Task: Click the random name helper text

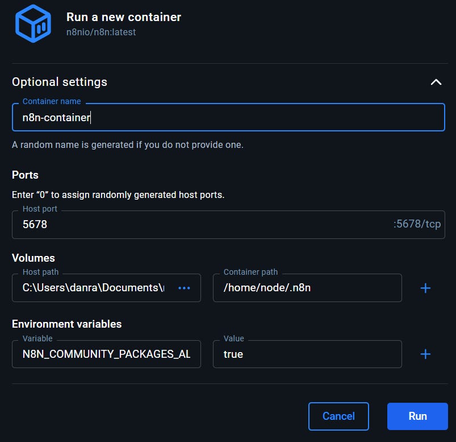Action: coord(128,145)
